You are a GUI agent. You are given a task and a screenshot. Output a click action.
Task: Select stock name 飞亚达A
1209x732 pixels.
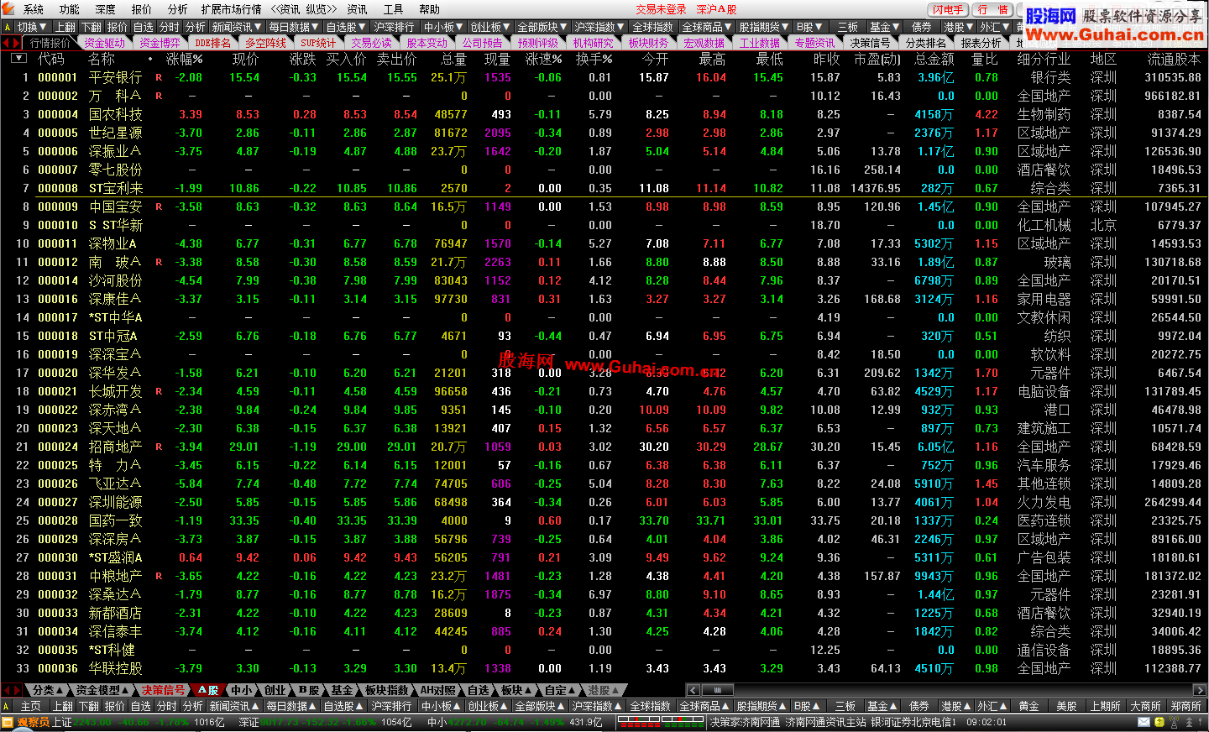coord(115,484)
